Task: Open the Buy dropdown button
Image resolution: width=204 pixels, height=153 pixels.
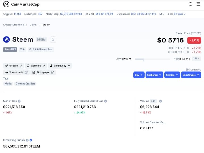Action: coord(139,75)
